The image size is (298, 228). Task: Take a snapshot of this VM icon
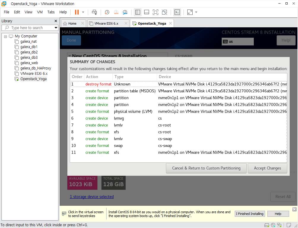coord(107,12)
